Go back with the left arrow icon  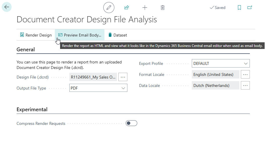coord(7,7)
